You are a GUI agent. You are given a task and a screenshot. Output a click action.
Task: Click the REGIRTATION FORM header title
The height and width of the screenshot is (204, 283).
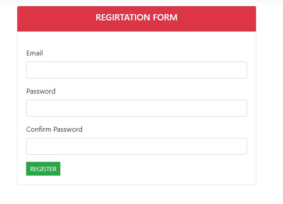pyautogui.click(x=137, y=17)
